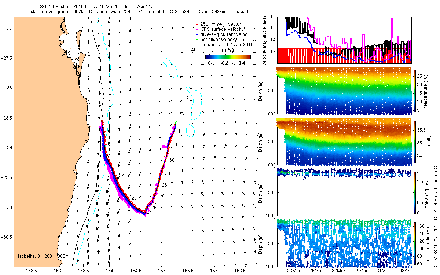The image size is (440, 275).
Task: Click the day '27' marker label on the glider track
Action: coord(161,195)
